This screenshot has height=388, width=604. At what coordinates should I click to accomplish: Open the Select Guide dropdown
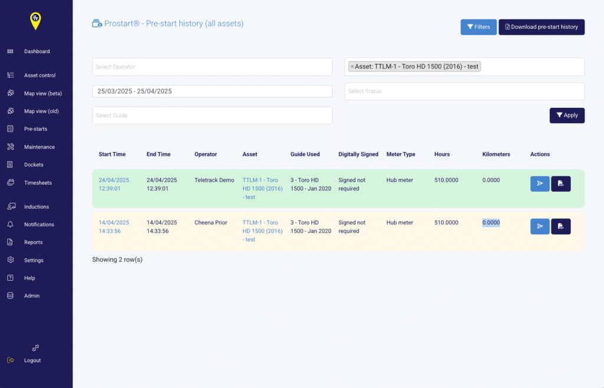(x=212, y=116)
